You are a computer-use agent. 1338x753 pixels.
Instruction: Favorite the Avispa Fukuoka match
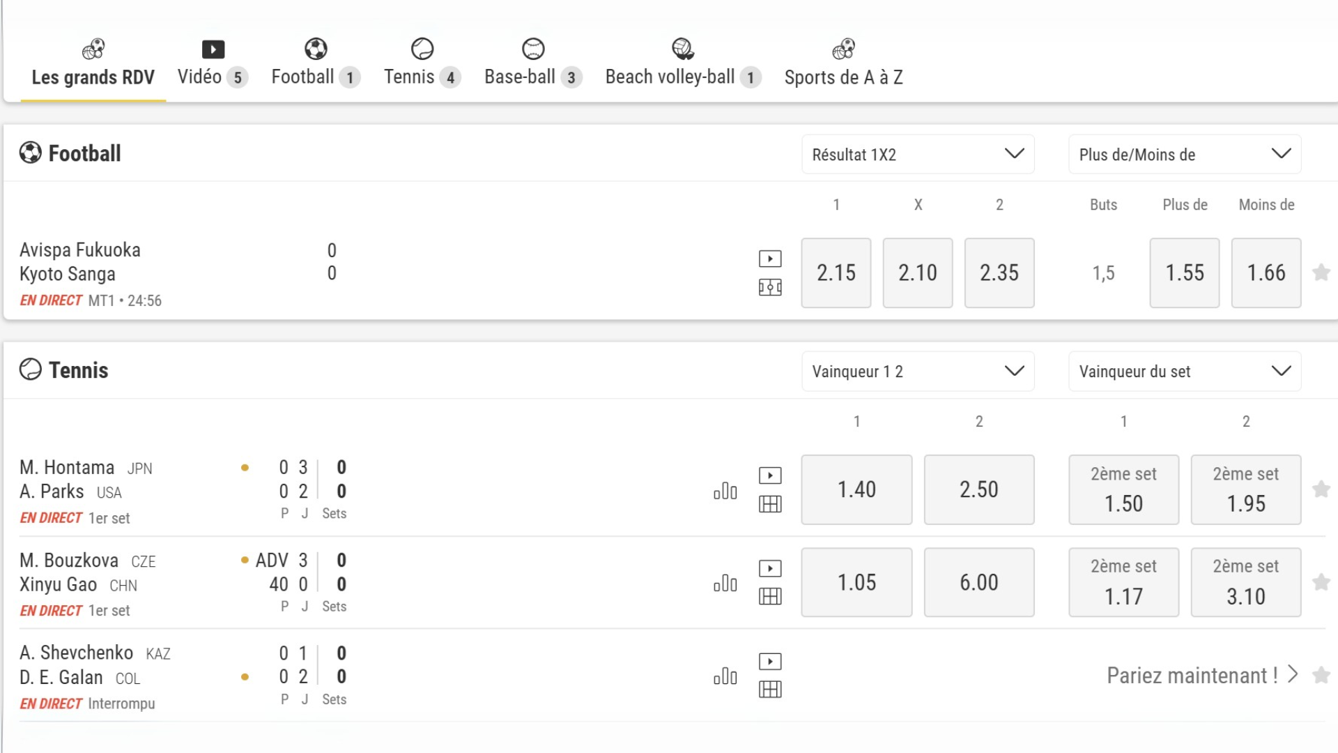click(x=1321, y=273)
